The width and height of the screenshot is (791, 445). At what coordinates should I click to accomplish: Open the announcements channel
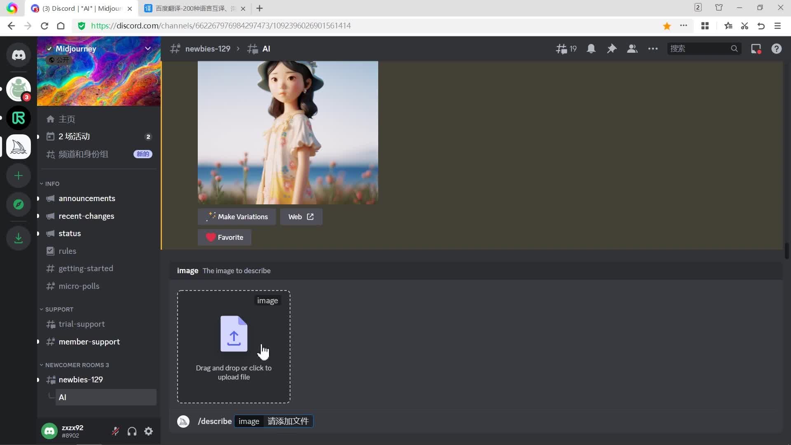(87, 199)
